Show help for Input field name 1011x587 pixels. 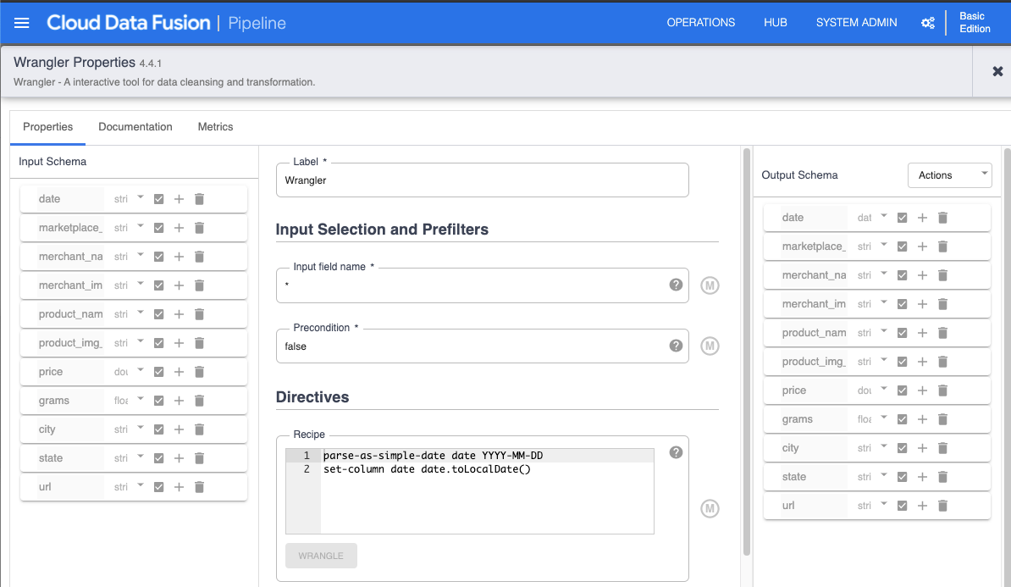point(676,285)
